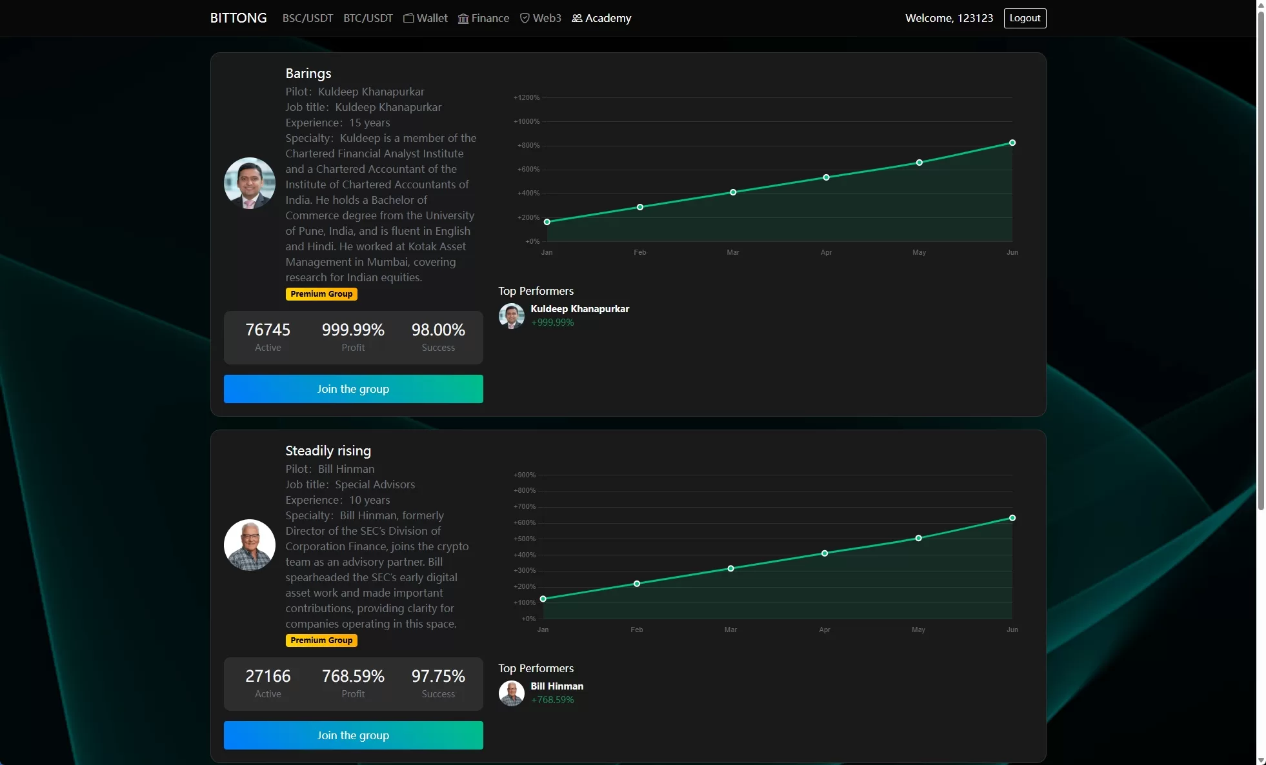
Task: Click the Academy people icon
Action: pos(577,18)
